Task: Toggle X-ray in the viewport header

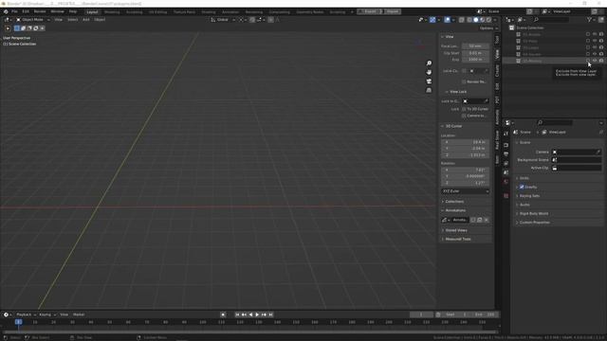Action: pos(462,20)
